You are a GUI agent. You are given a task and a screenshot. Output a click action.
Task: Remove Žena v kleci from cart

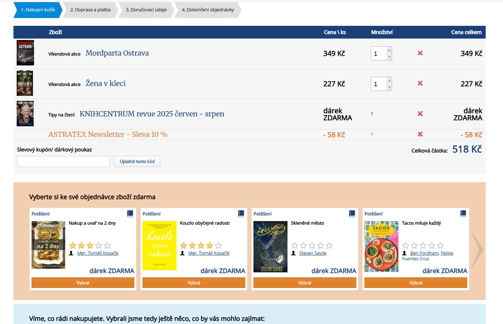420,83
